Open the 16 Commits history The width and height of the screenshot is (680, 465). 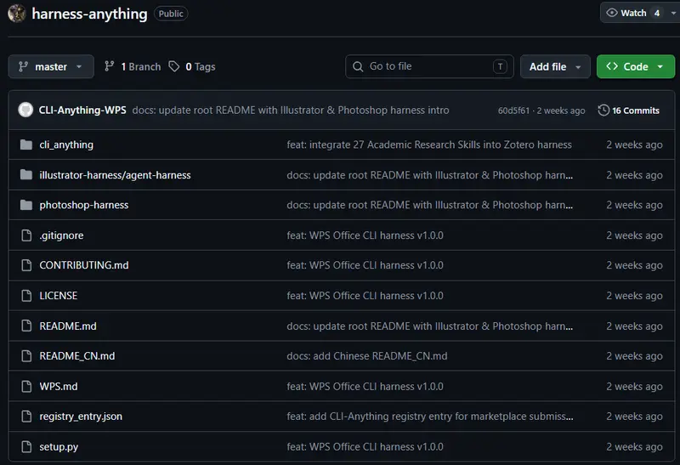pos(629,111)
